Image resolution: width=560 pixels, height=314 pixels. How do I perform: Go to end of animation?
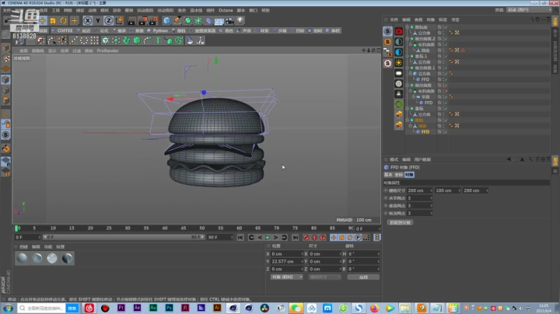[295, 237]
